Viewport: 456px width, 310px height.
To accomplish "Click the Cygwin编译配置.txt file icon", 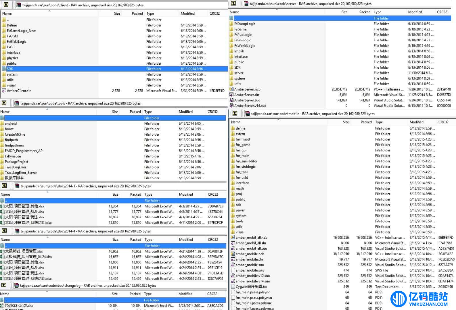I will tap(233, 287).
